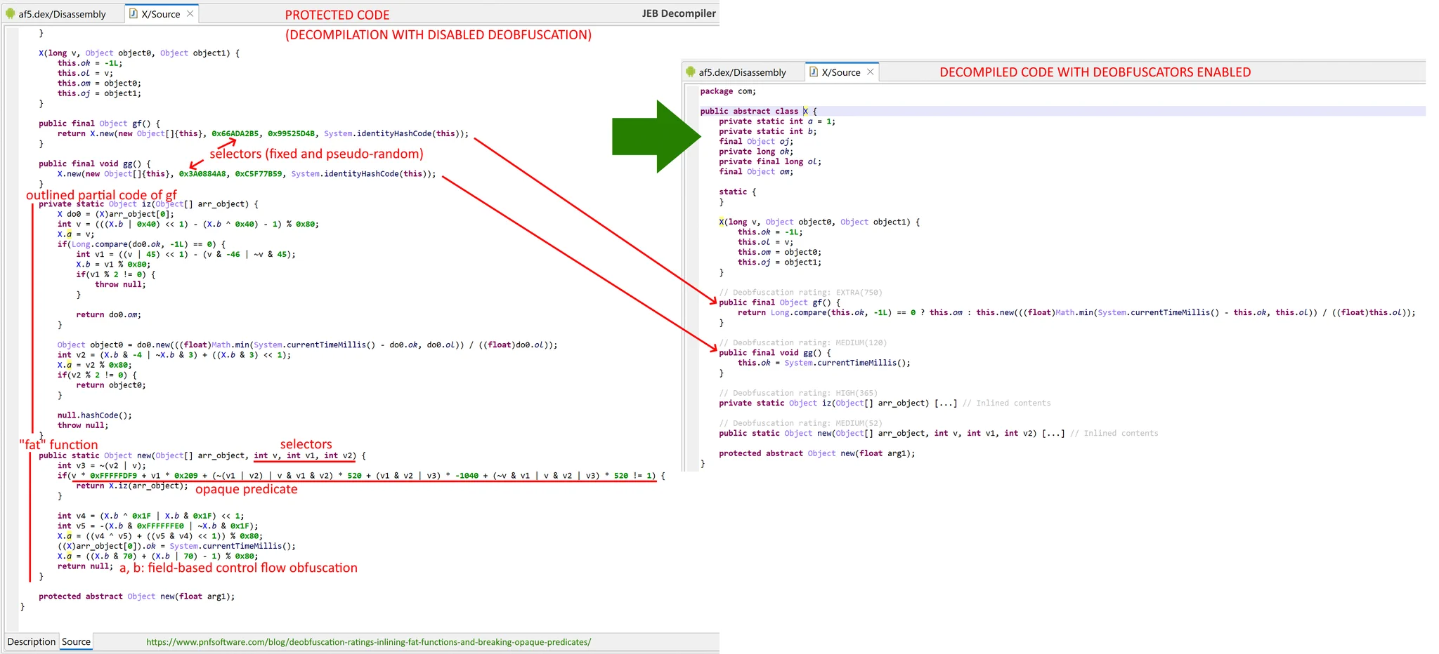Click 'Deobfuscation rating: EXTRA(750)' comment
1439x654 pixels.
click(800, 293)
